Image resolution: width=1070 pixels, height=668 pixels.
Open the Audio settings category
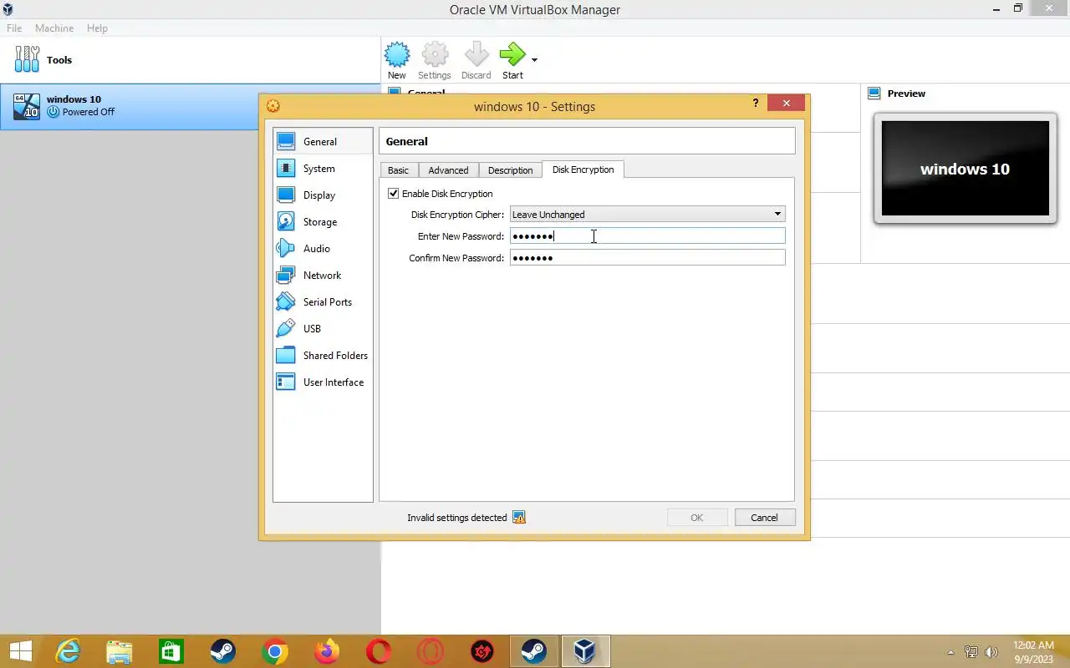(323, 249)
